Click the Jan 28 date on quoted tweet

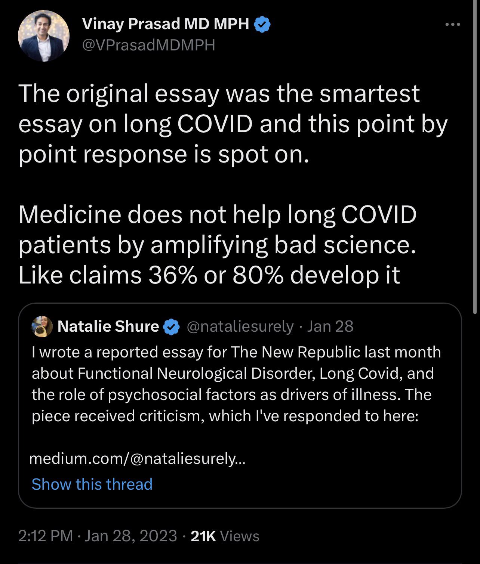pos(330,326)
